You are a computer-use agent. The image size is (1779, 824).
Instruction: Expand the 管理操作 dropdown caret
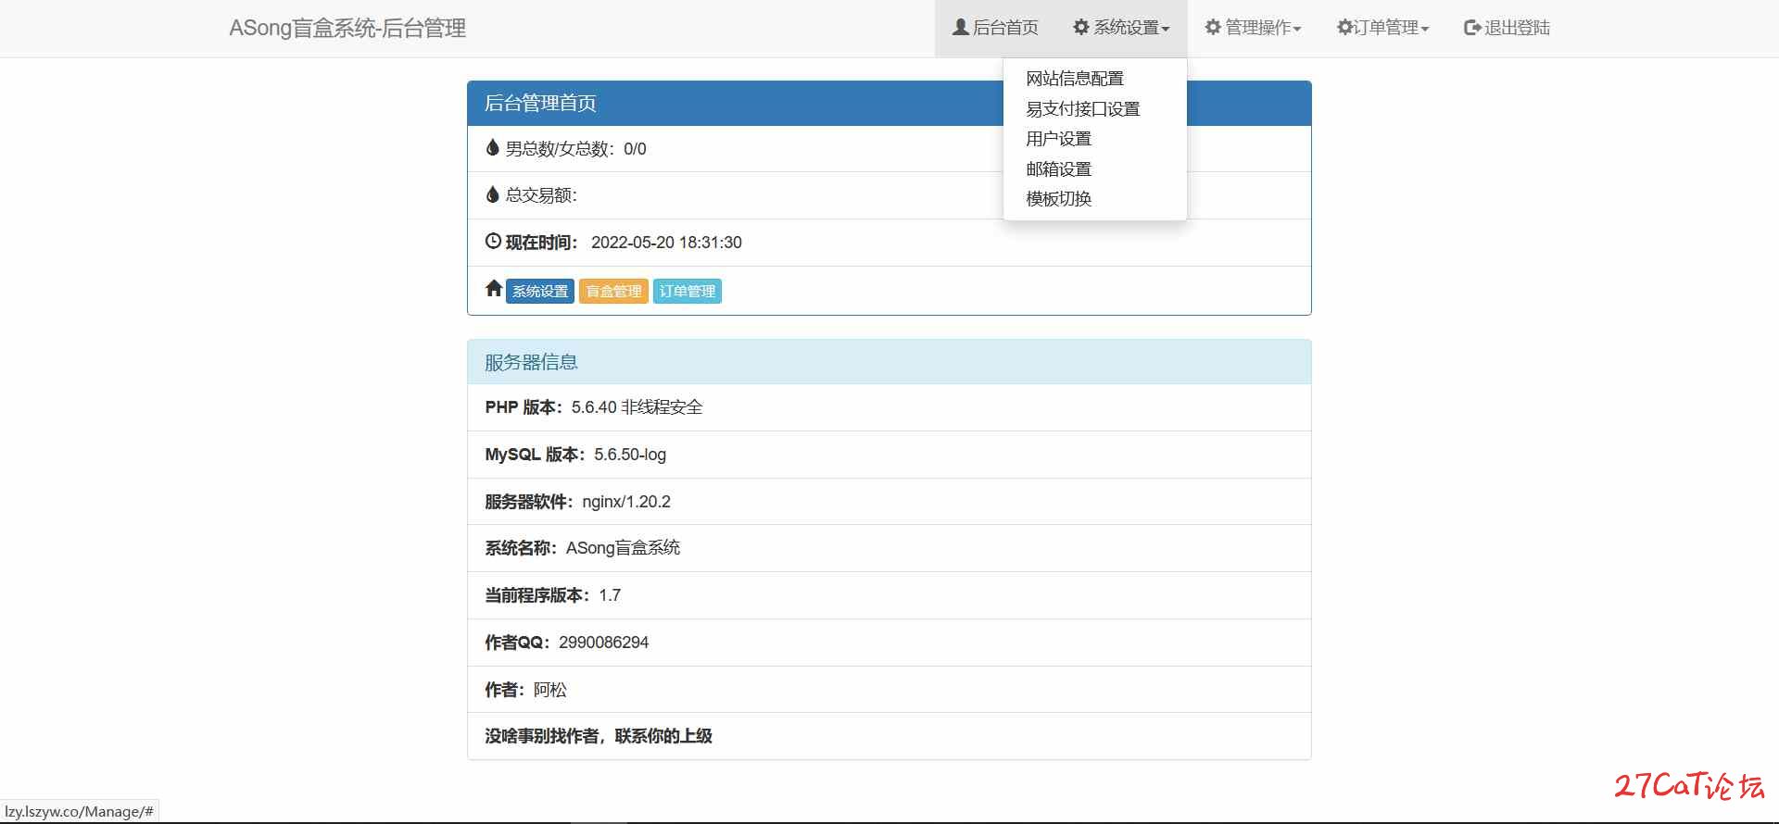(1297, 29)
